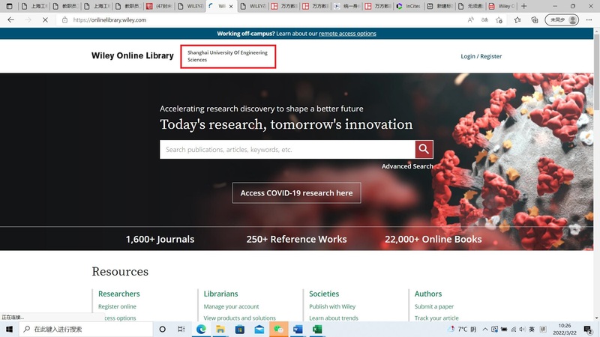Click the red magnifier search button
600x337 pixels.
point(424,149)
